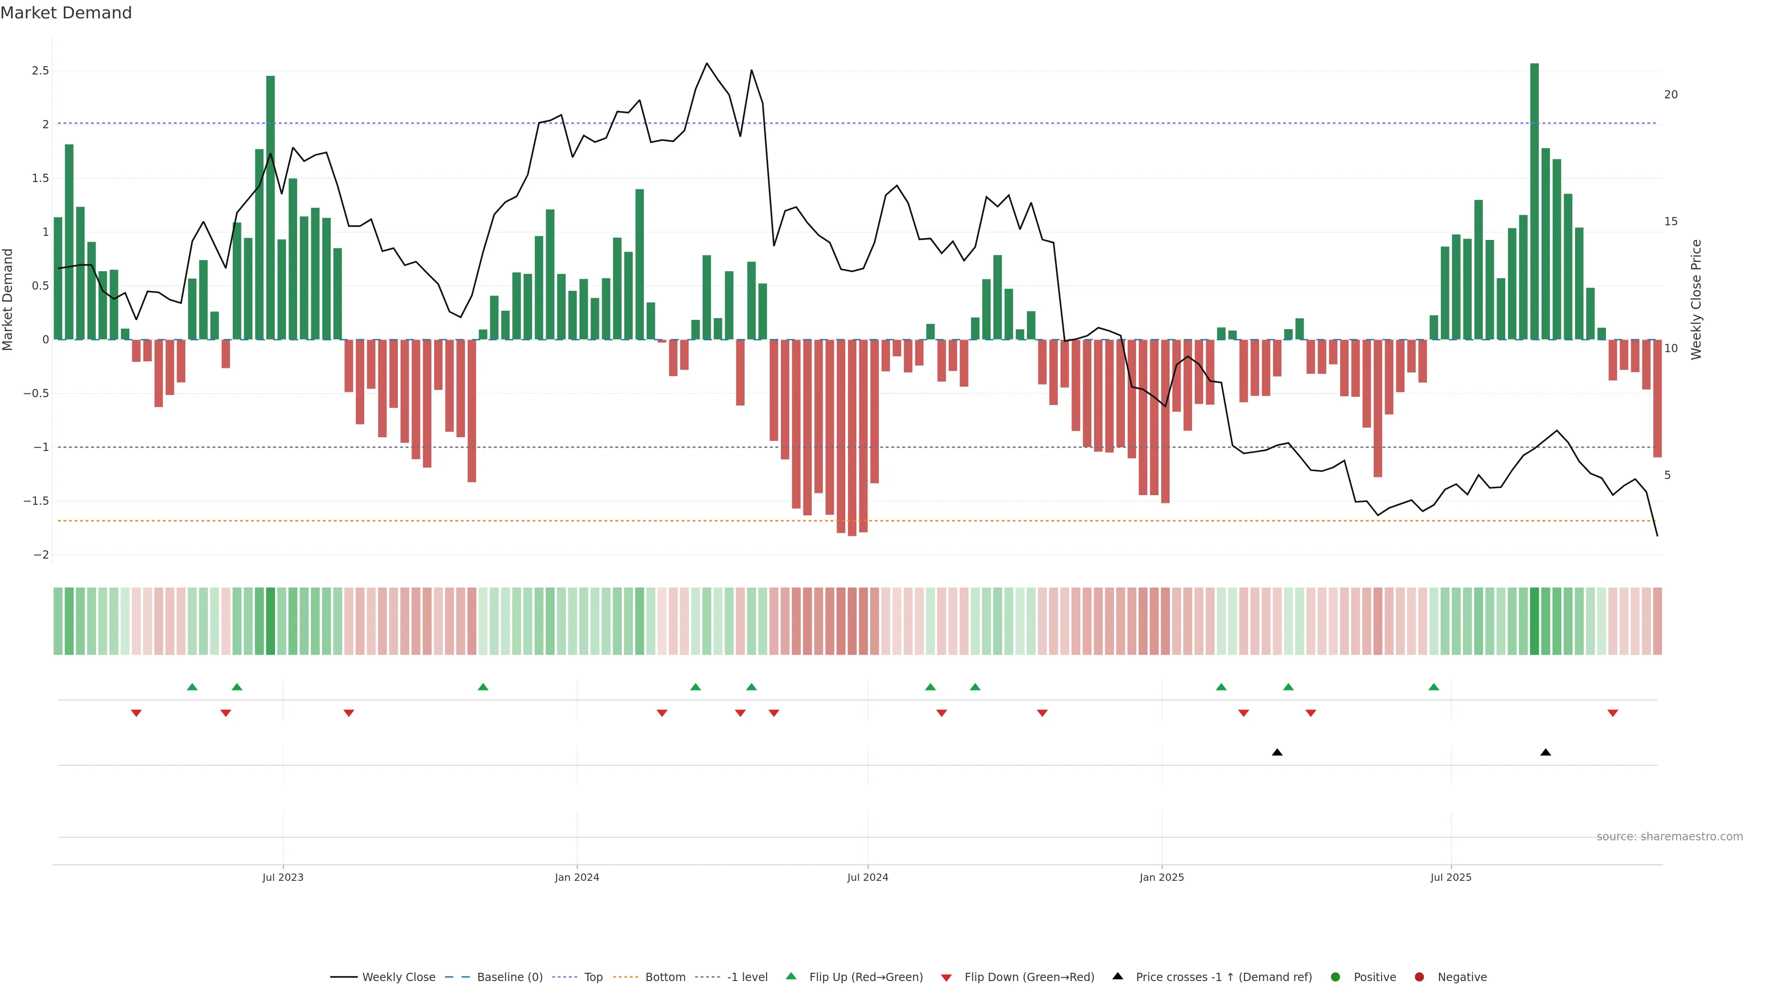Click black Price crosses -1 legend triangle
This screenshot has height=993, width=1766.
click(1118, 976)
